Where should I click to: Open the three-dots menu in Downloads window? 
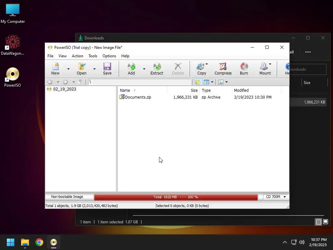click(308, 52)
